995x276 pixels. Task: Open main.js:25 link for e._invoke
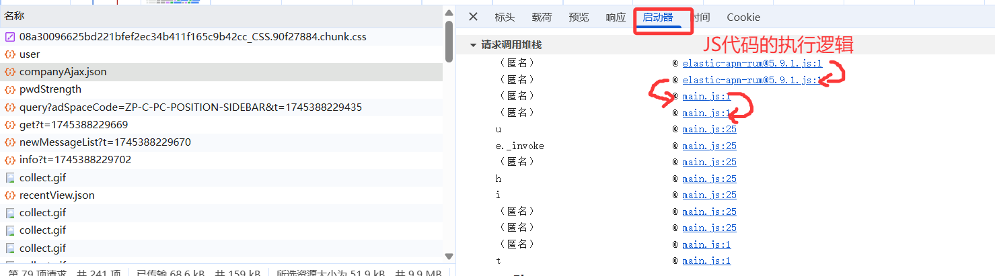(x=709, y=146)
